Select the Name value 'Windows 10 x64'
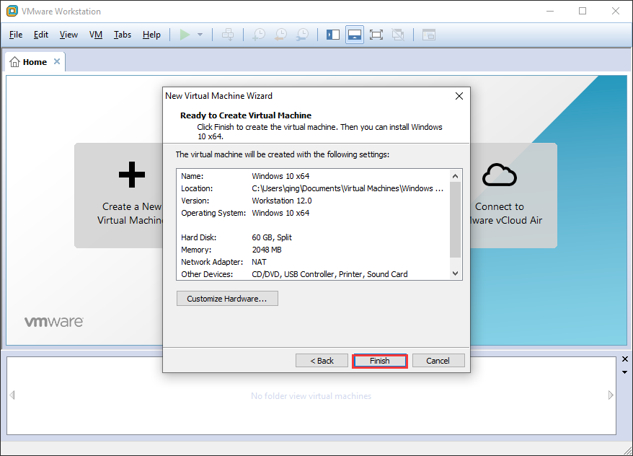Screen dimensions: 633x456 [x=280, y=176]
